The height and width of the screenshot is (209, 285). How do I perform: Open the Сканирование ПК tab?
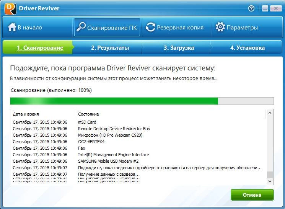[107, 27]
